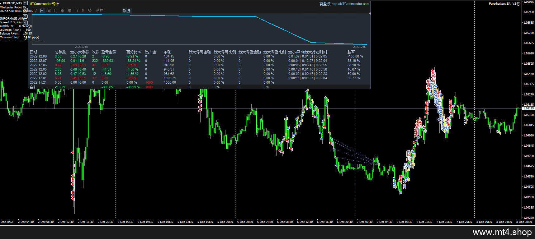Open the 年 yearly tab
This screenshot has height=239, width=535.
pos(69,11)
